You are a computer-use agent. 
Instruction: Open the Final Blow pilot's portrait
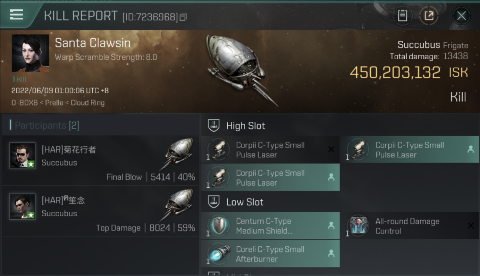pos(23,156)
